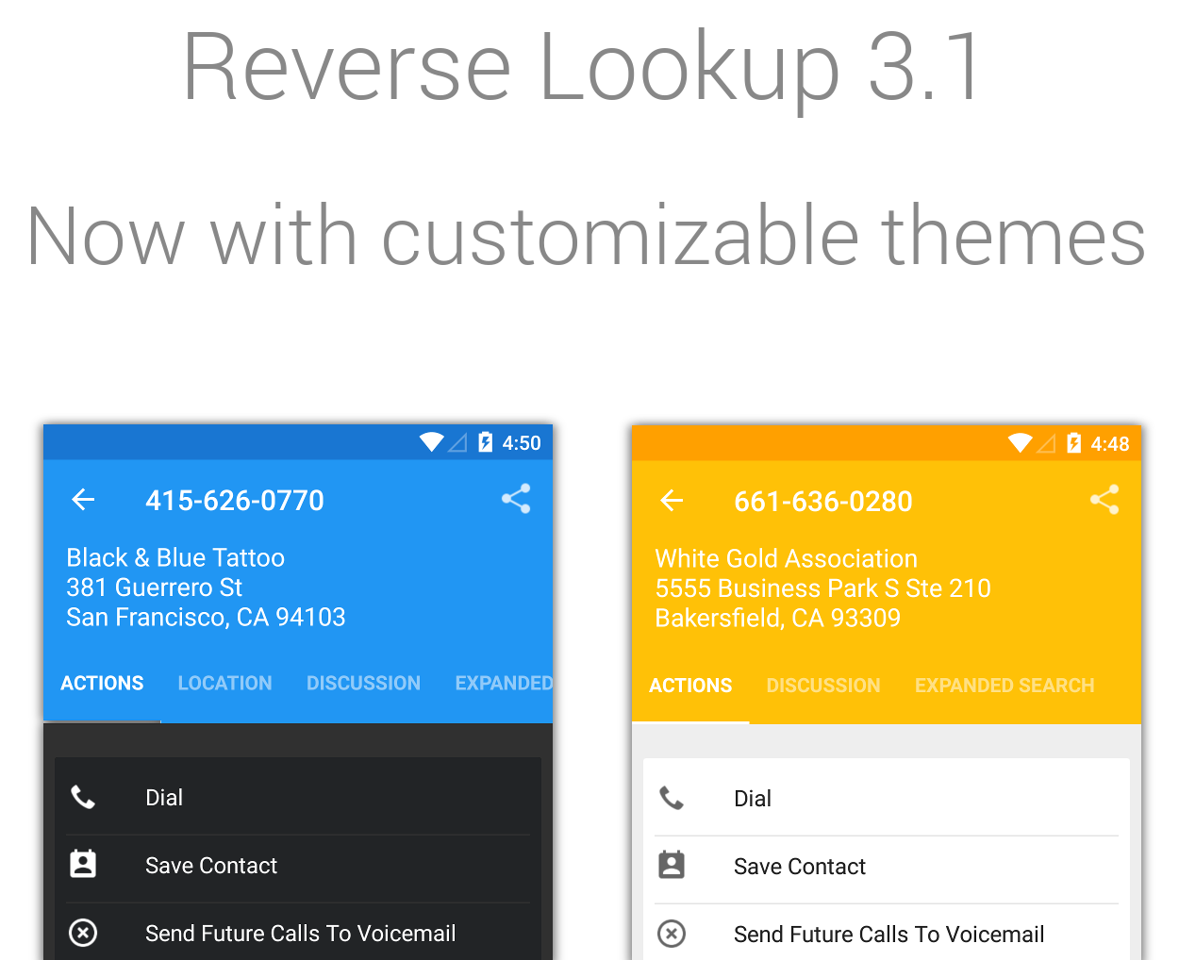Tap back arrow in blue themed screen
This screenshot has height=960, width=1179.
coord(84,500)
